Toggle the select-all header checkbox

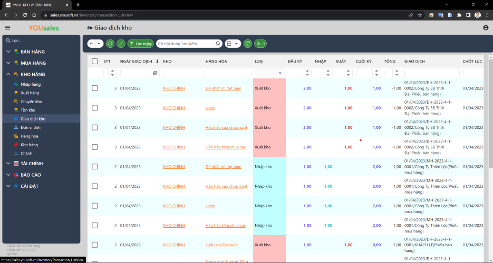coord(94,61)
